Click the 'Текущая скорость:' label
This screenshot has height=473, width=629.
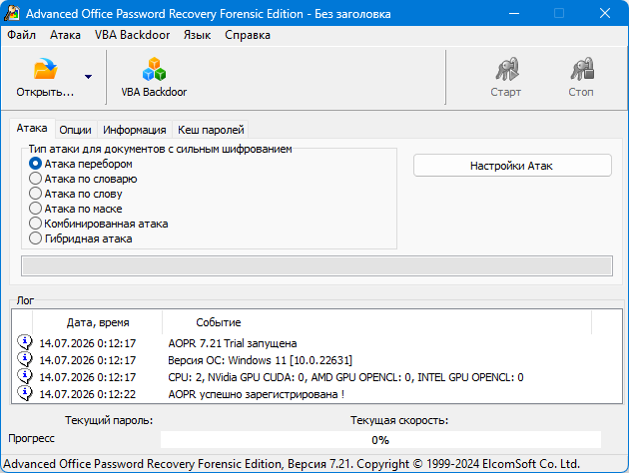[x=399, y=420]
